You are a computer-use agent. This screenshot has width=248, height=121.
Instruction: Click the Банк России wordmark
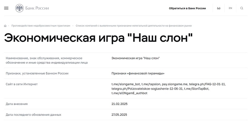pyautogui.click(x=37, y=8)
